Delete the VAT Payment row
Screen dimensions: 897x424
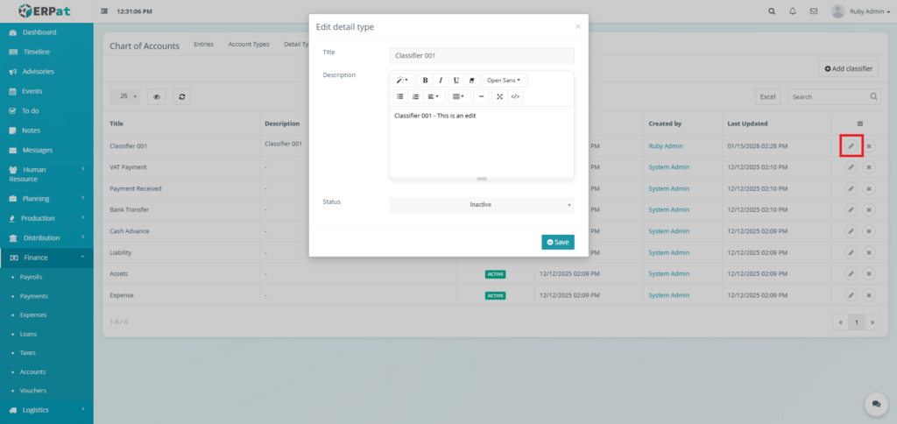point(868,167)
